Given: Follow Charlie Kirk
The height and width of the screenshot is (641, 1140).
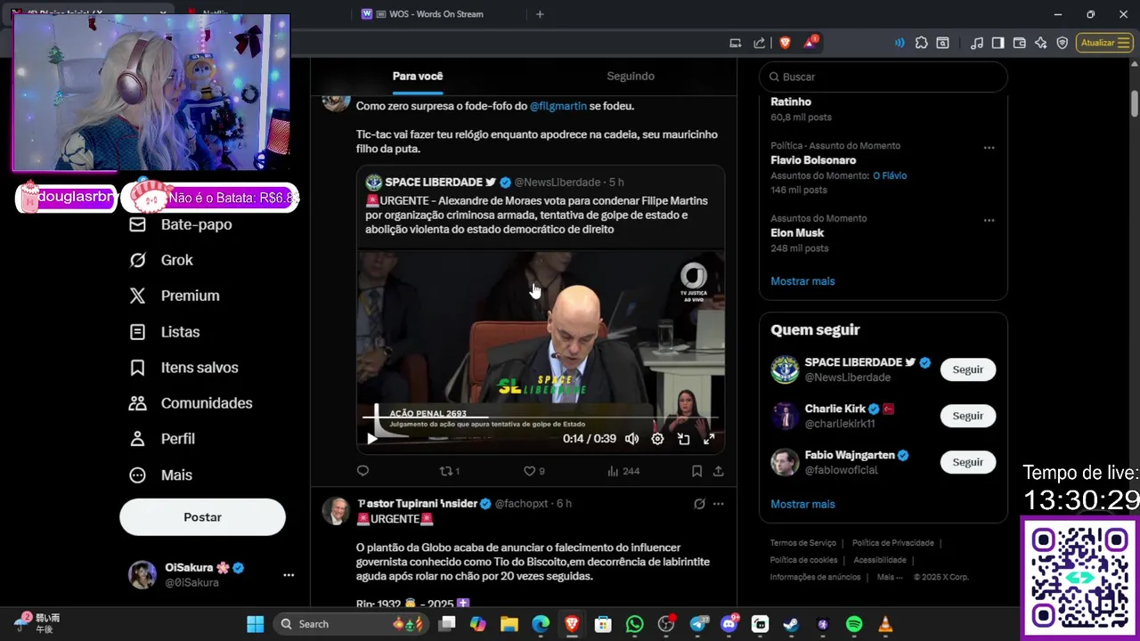Looking at the screenshot, I should (x=968, y=416).
